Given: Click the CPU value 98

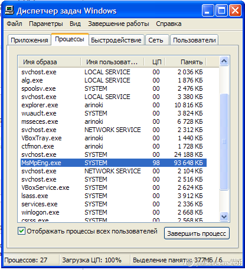Looking at the screenshot, I should [156, 163].
